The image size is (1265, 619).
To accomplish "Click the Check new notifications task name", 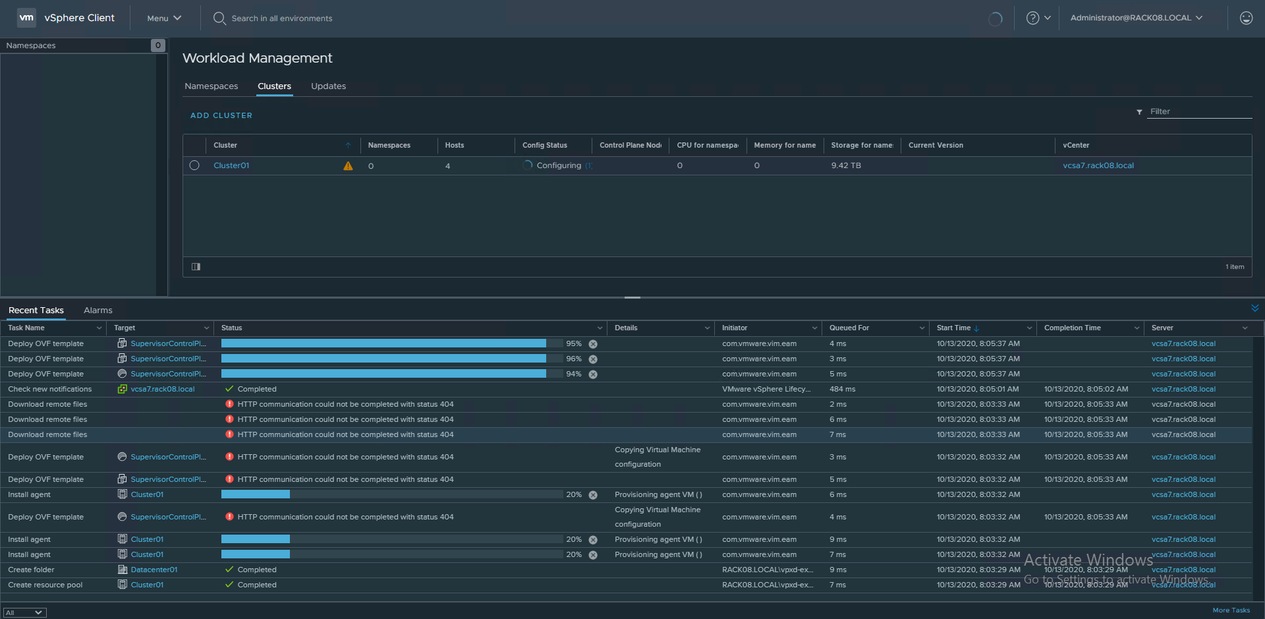I will [50, 389].
